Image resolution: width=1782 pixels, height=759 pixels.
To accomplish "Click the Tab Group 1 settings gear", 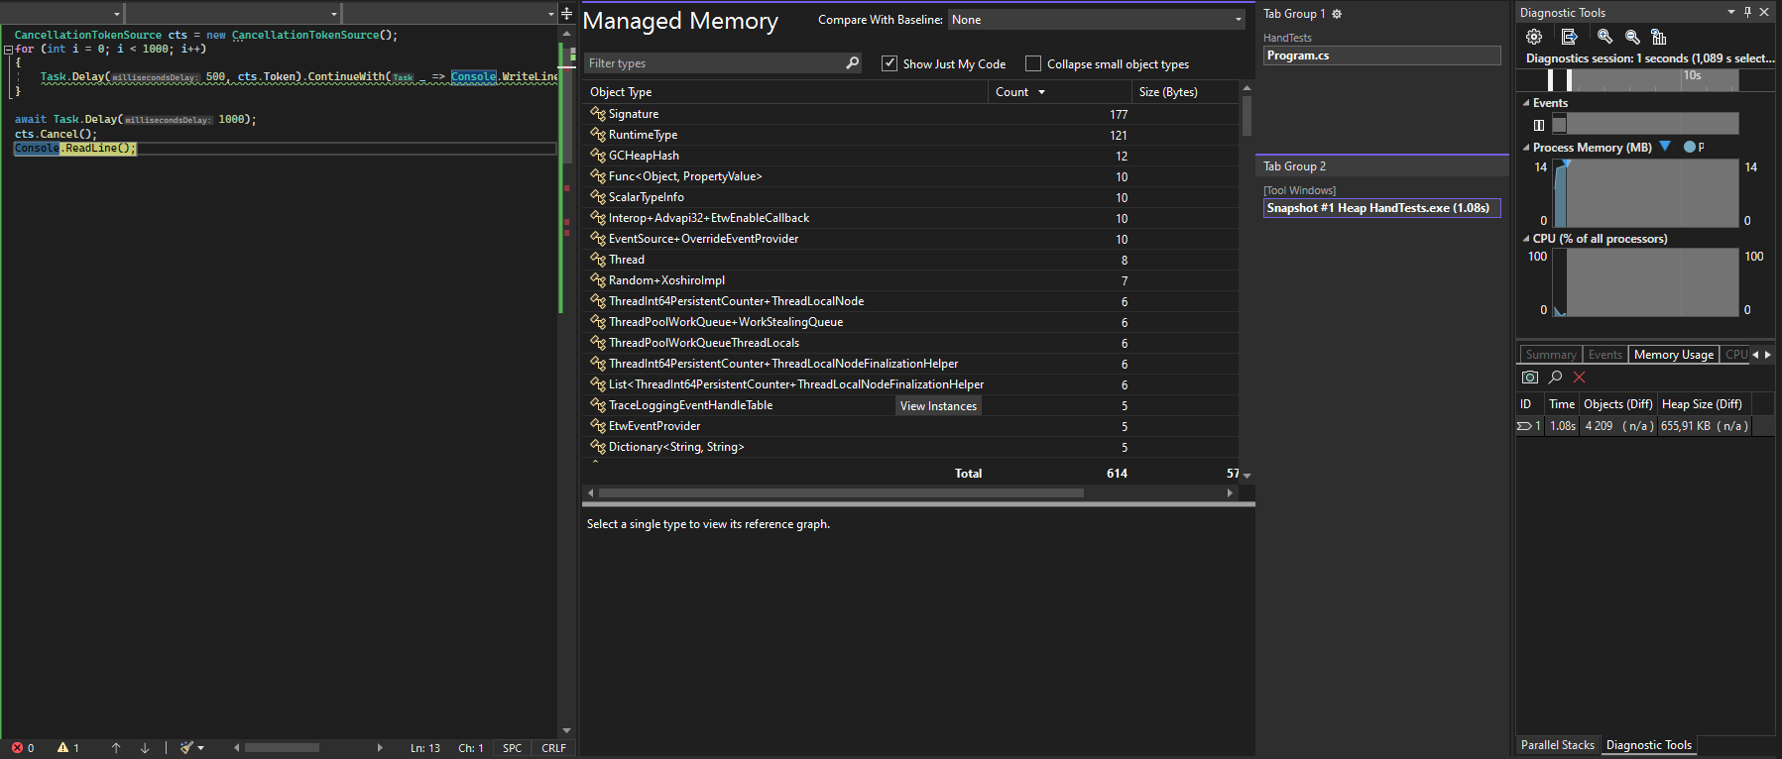I will click(x=1337, y=14).
